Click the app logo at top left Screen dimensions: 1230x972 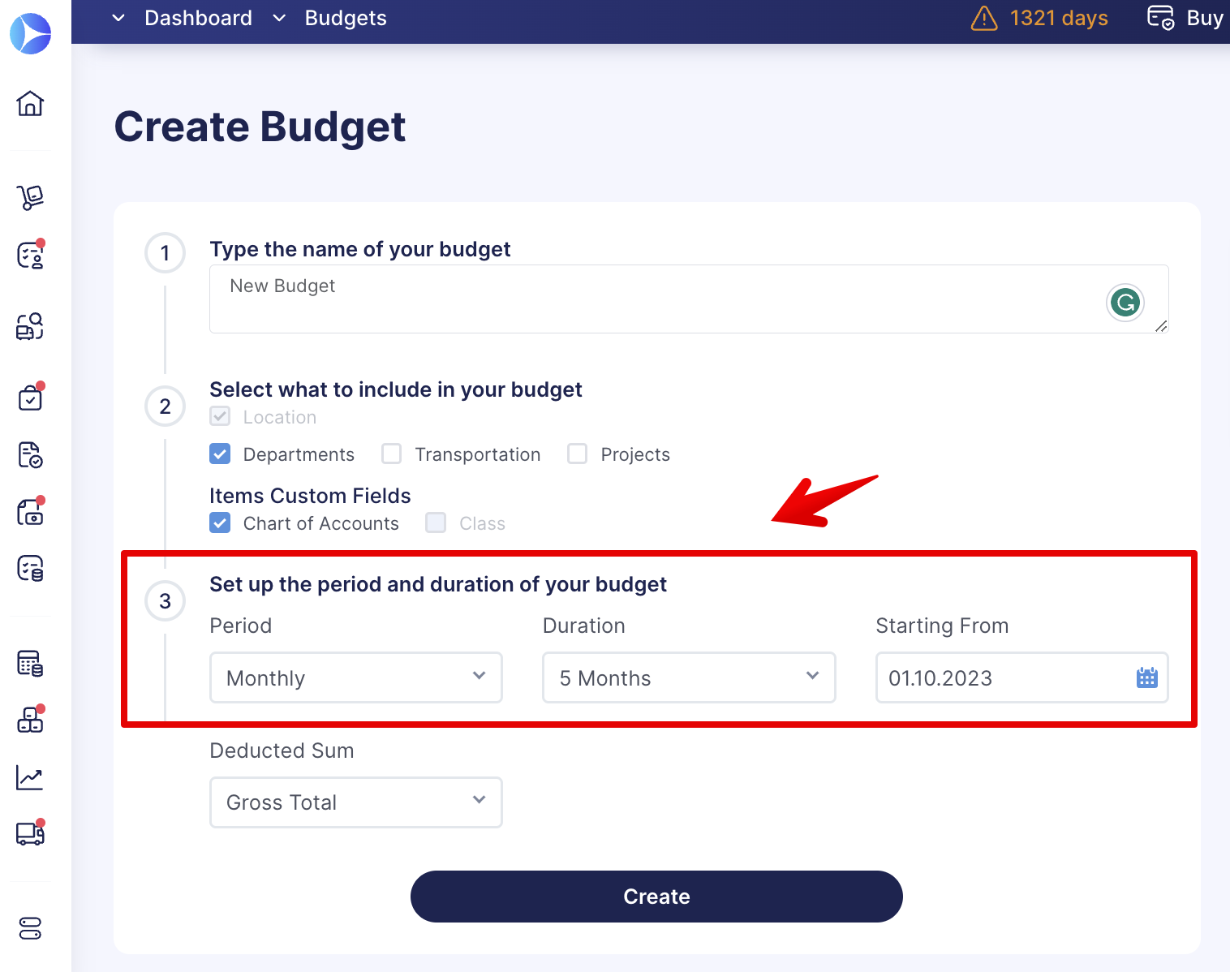pyautogui.click(x=31, y=34)
